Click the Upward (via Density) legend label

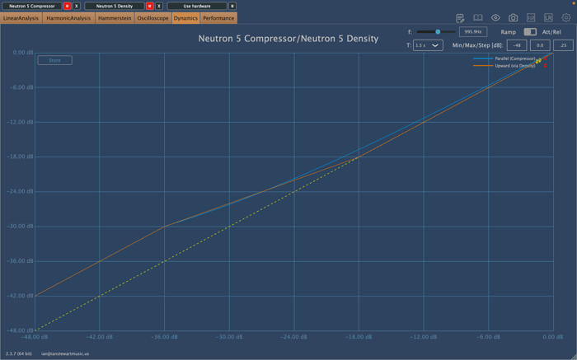point(515,66)
